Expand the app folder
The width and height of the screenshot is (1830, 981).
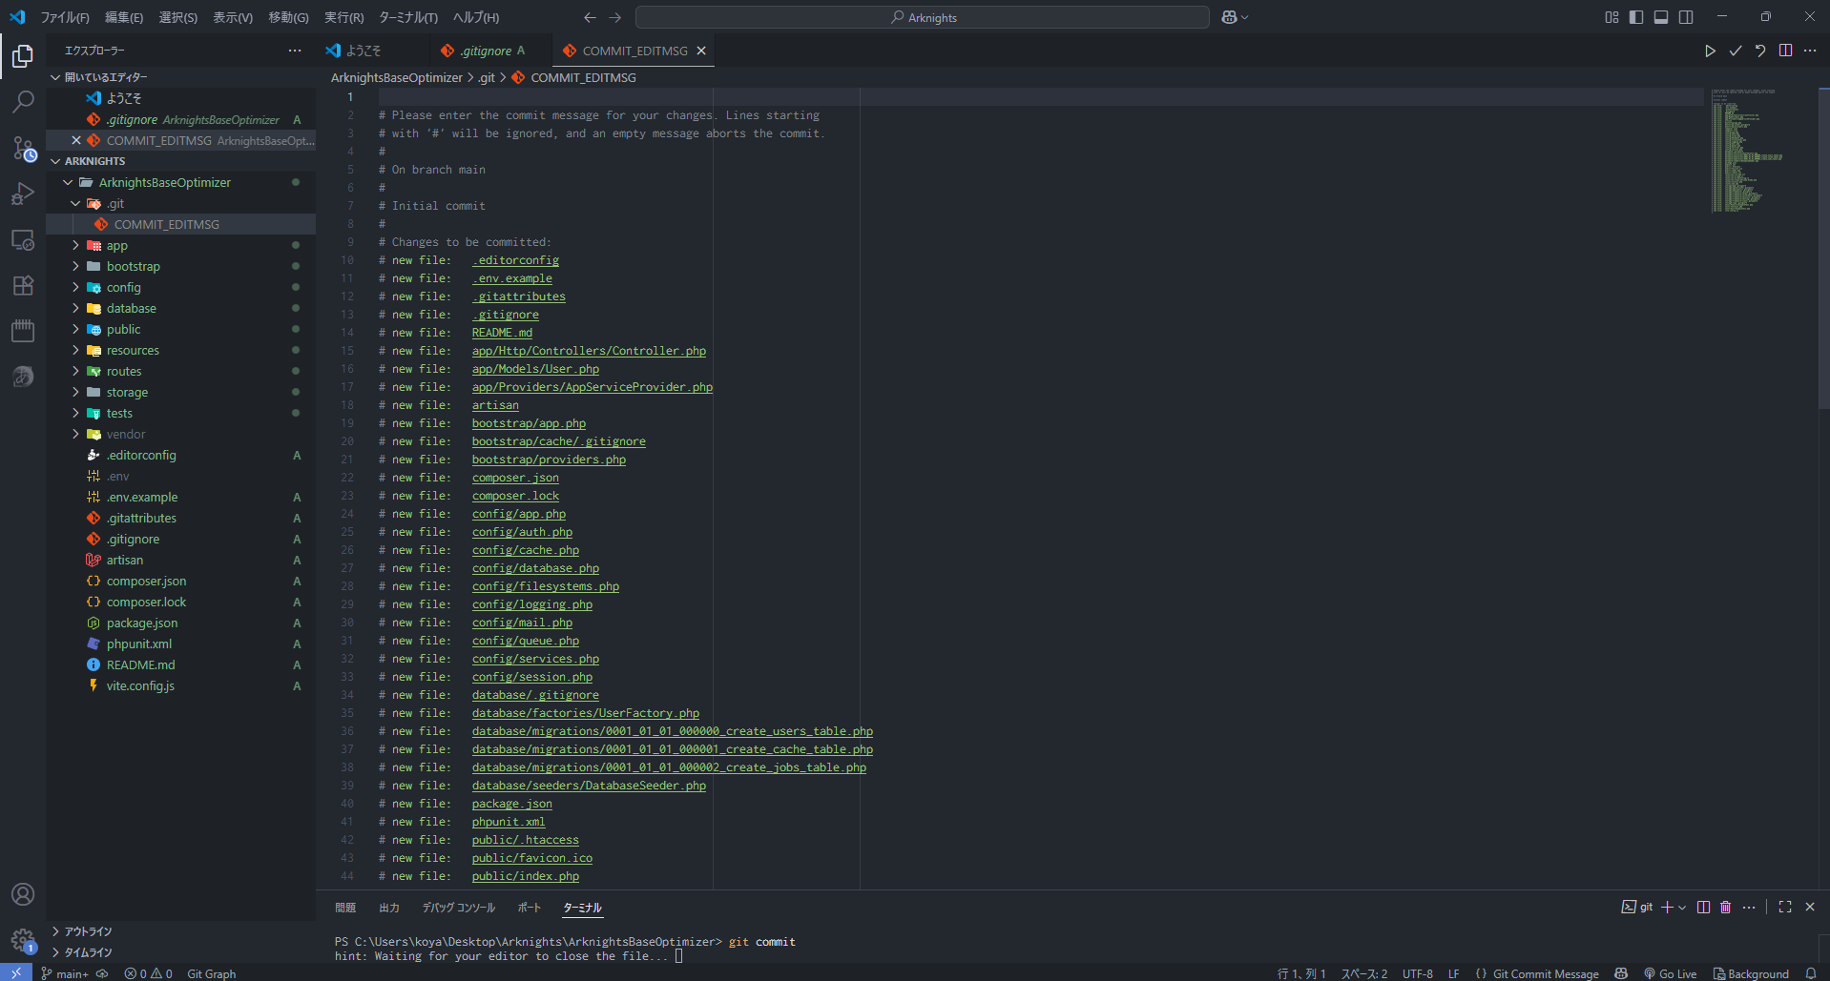(x=75, y=245)
